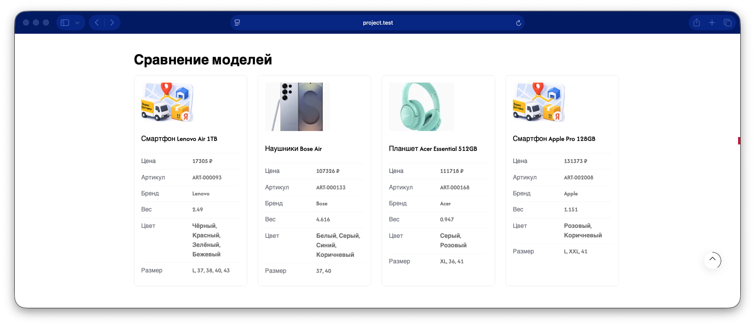Click the Apple brand value
Image resolution: width=755 pixels, height=326 pixels.
tap(571, 194)
